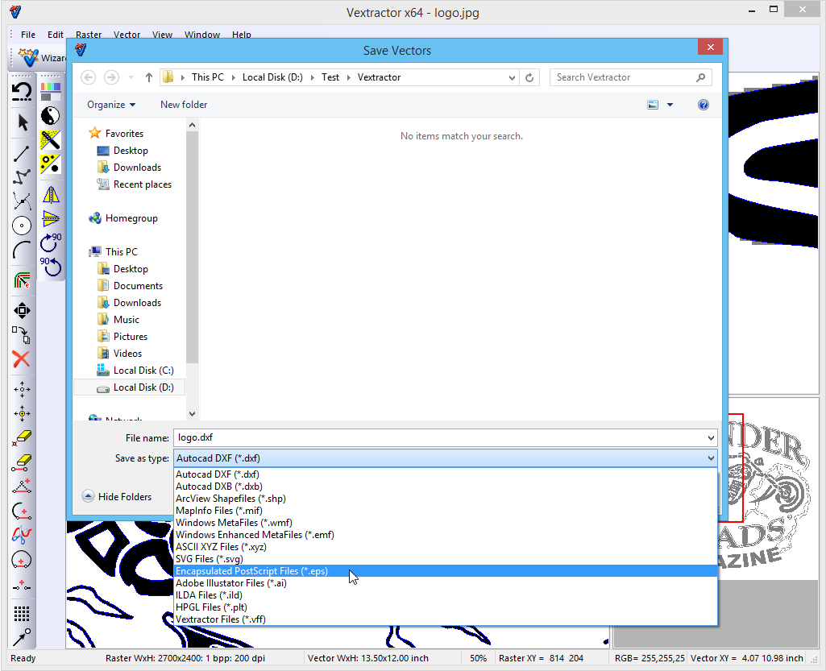Click Hide Folders button

tap(117, 497)
